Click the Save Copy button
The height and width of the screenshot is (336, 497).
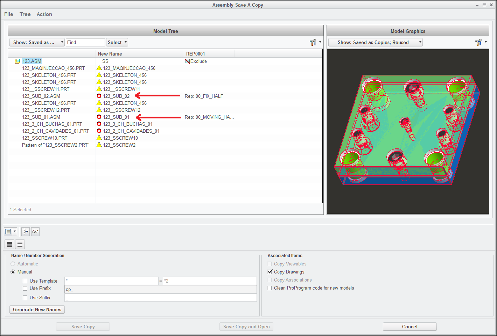point(83,327)
